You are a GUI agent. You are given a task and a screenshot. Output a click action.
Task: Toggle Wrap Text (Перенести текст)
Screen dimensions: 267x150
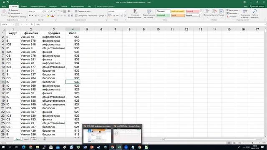[x=83, y=11]
